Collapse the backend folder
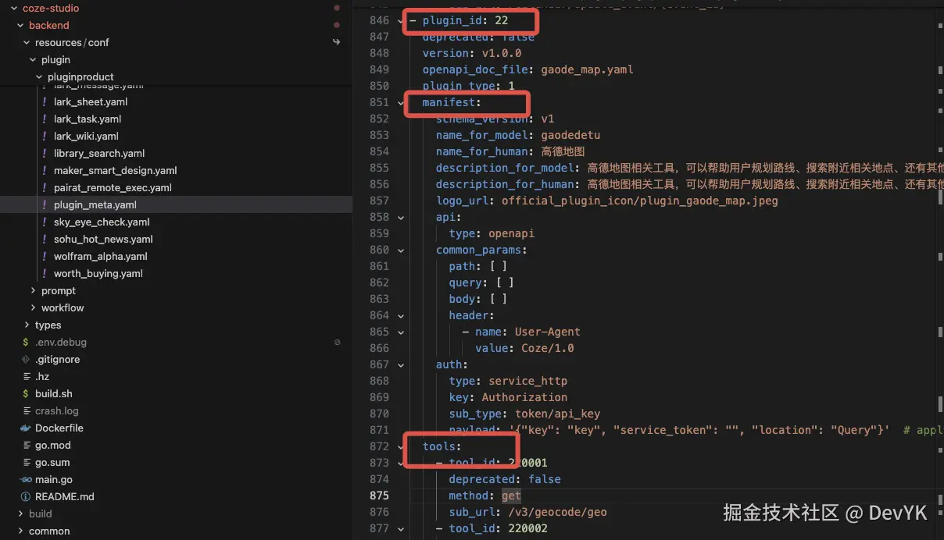This screenshot has height=540, width=944. pos(20,26)
